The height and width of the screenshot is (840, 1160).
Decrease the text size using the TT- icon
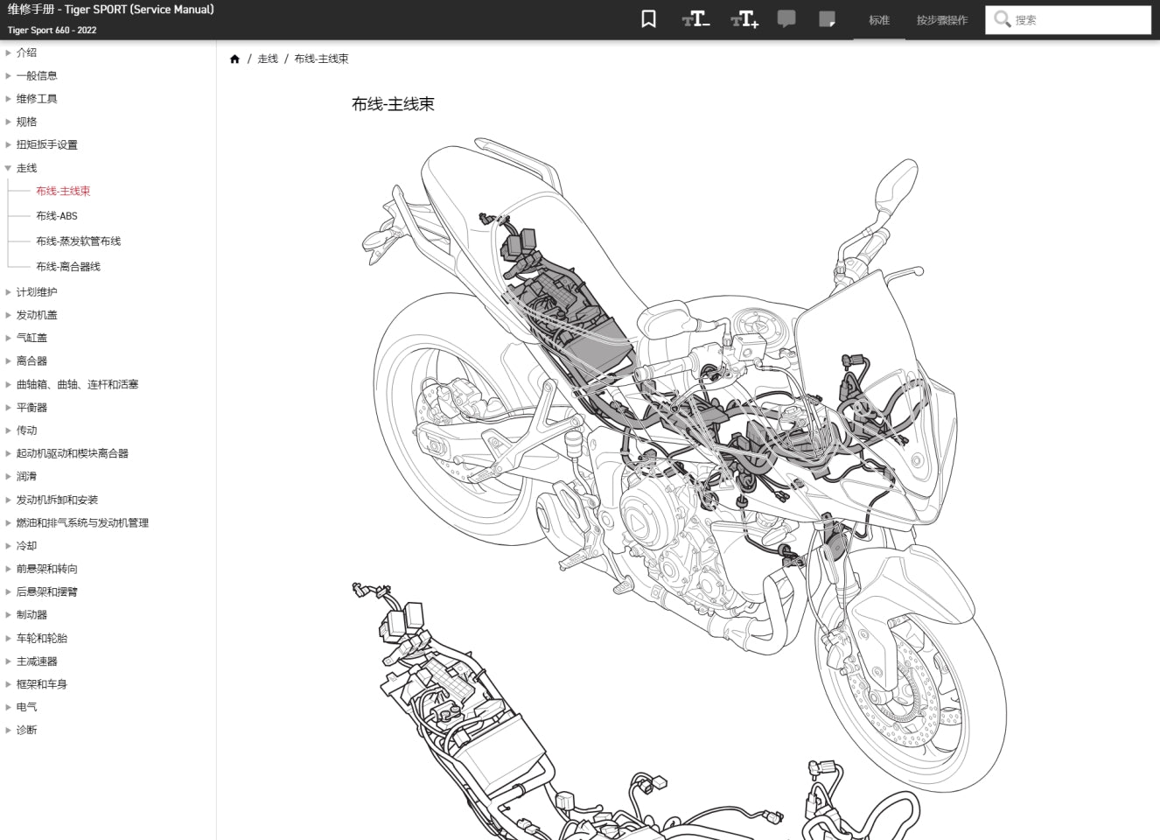pos(695,19)
